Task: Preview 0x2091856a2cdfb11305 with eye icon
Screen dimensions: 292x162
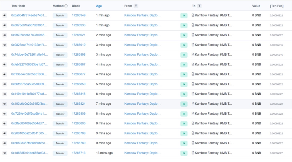Action: pyautogui.click(x=5, y=133)
